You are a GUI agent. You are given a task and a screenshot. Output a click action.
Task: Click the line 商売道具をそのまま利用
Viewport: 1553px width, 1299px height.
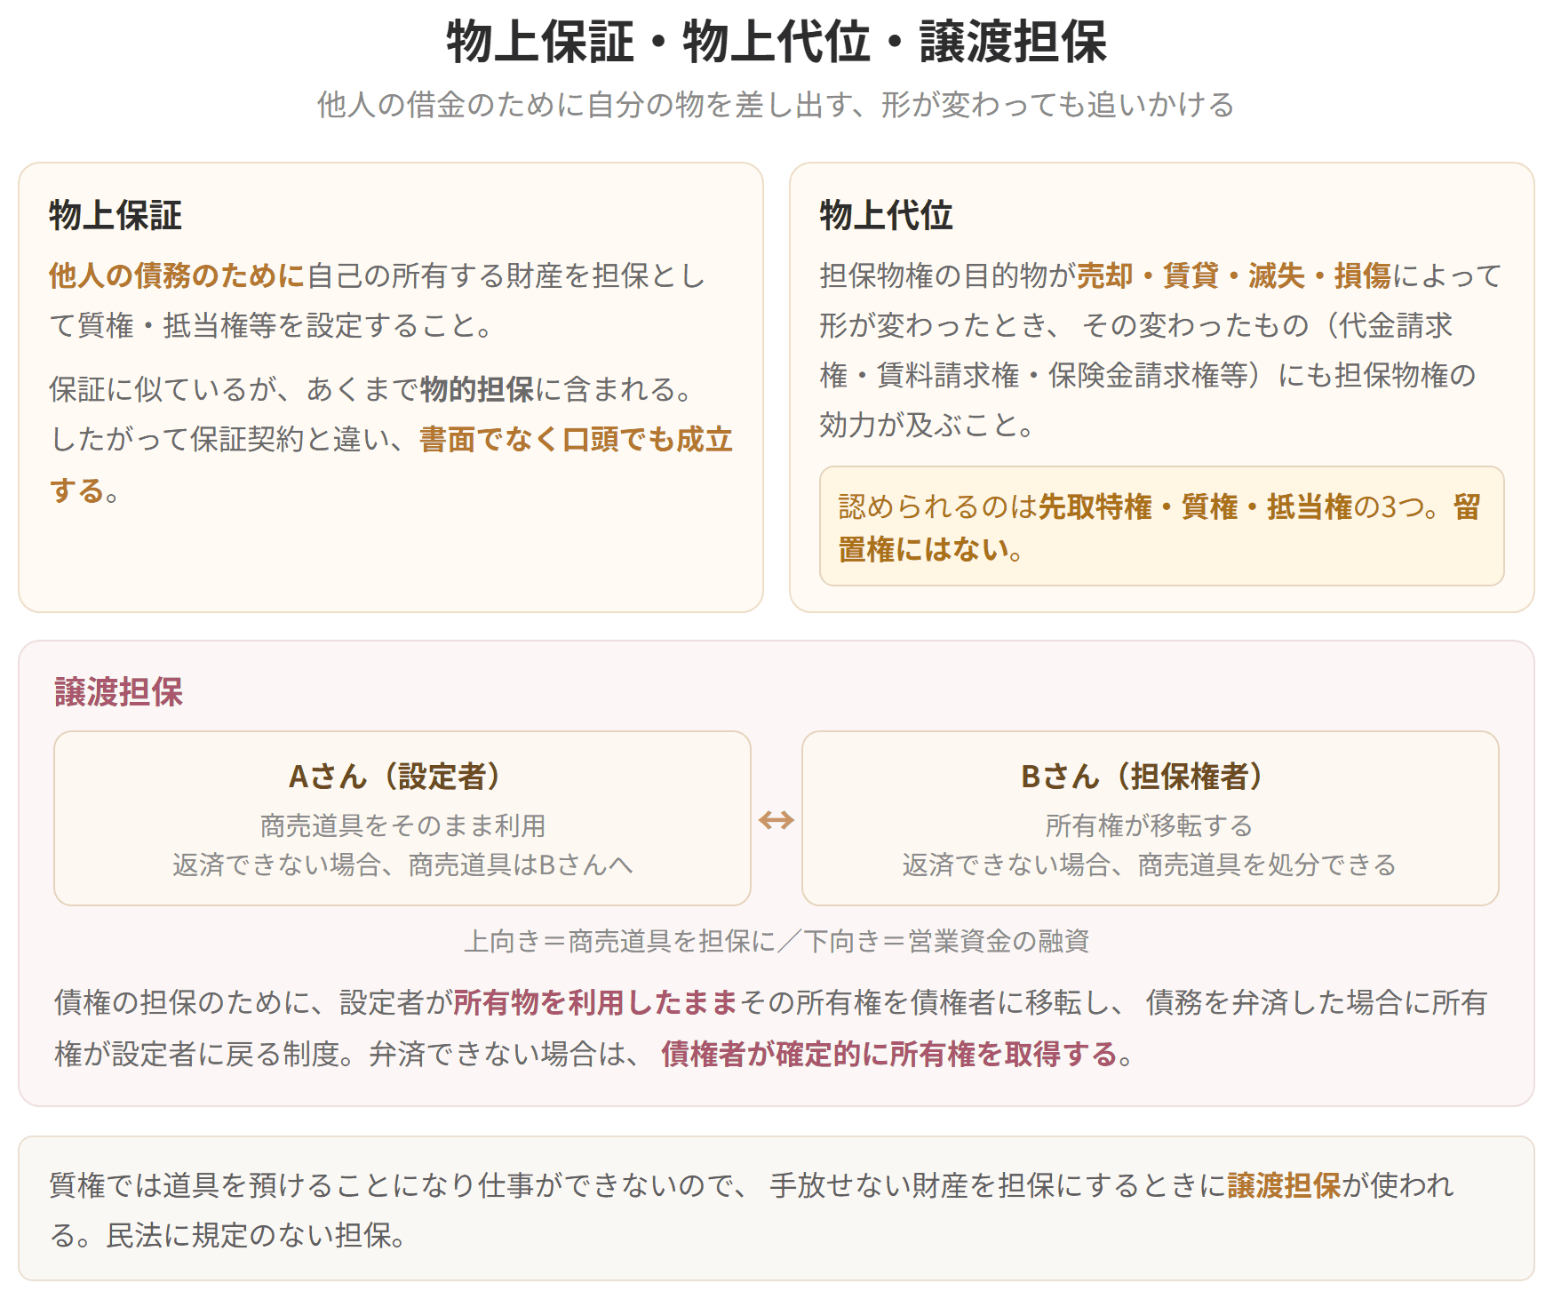[402, 825]
